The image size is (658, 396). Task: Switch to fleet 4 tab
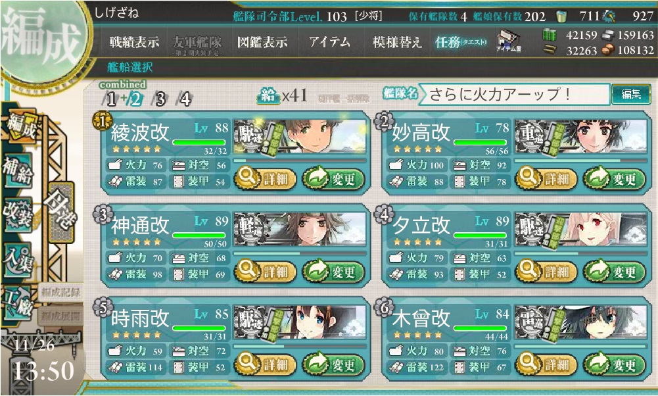185,99
